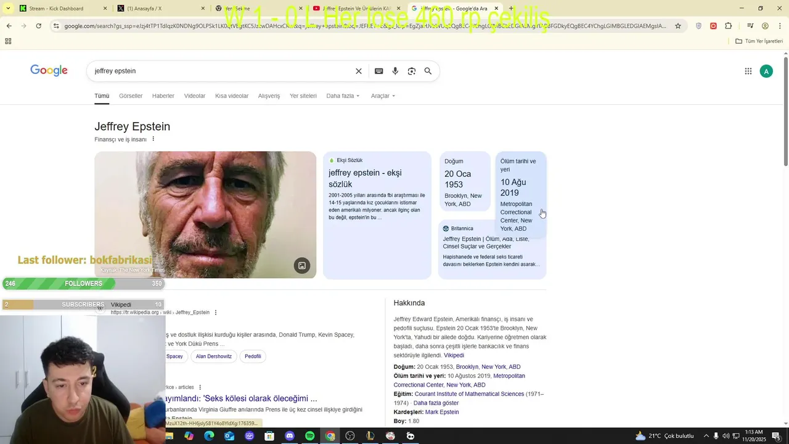The width and height of the screenshot is (789, 444).
Task: Select the Tümü results tab
Action: [x=102, y=96]
